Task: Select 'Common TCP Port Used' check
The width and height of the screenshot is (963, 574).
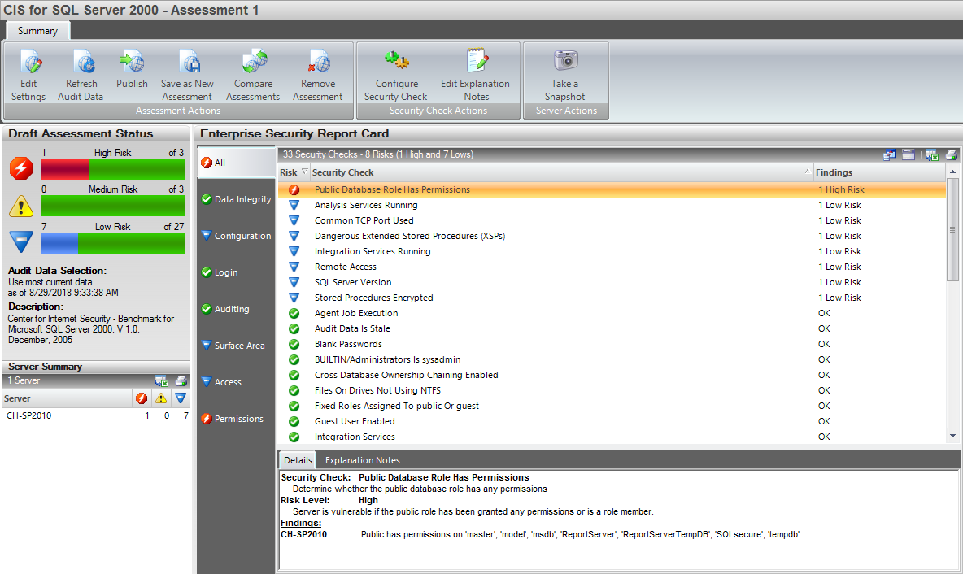Action: (612, 220)
